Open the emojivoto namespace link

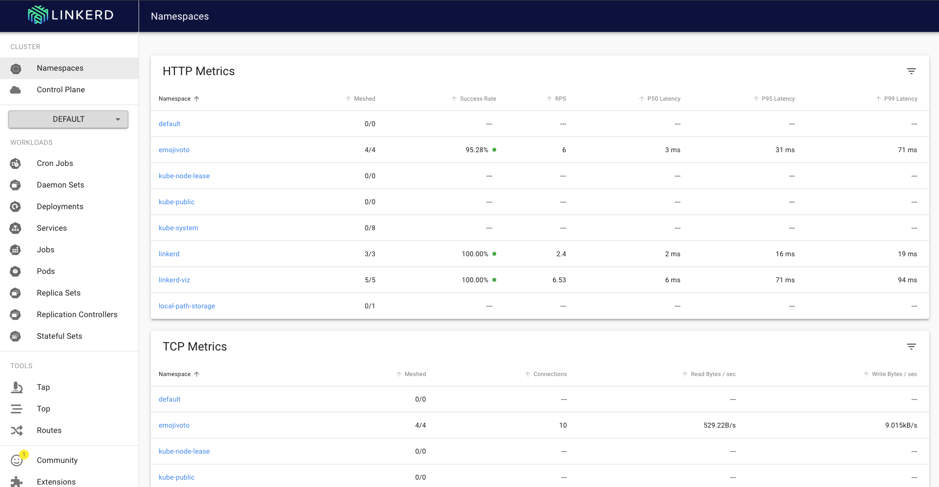tap(173, 150)
